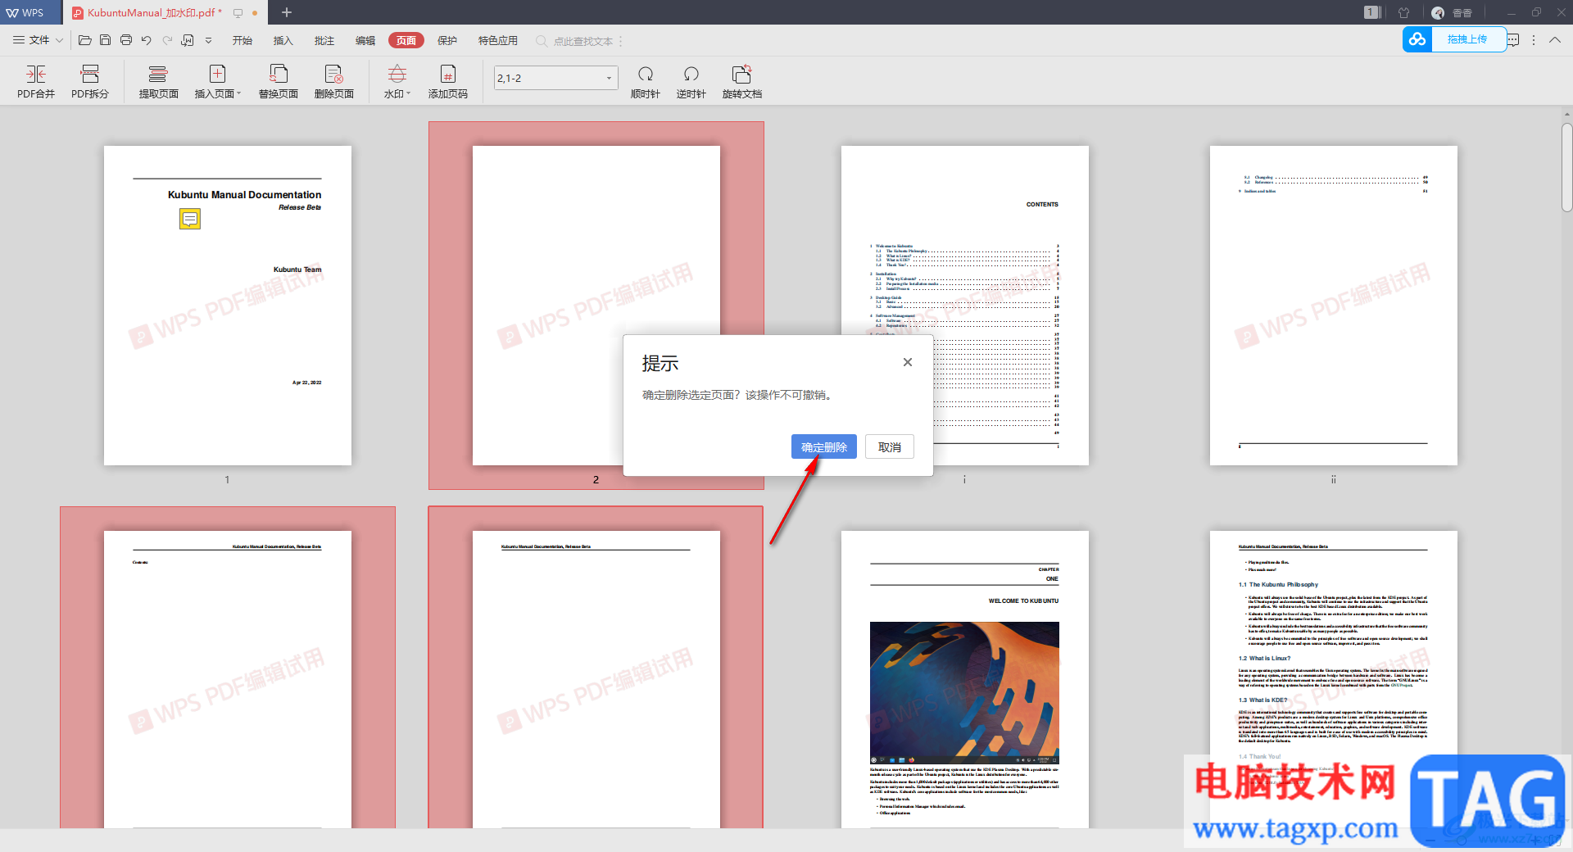The height and width of the screenshot is (852, 1573).
Task: Click the user account avatar icon
Action: coord(1438,12)
